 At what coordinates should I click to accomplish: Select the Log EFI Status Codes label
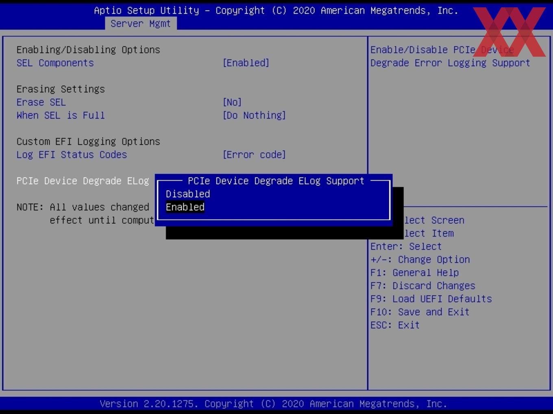pos(72,155)
